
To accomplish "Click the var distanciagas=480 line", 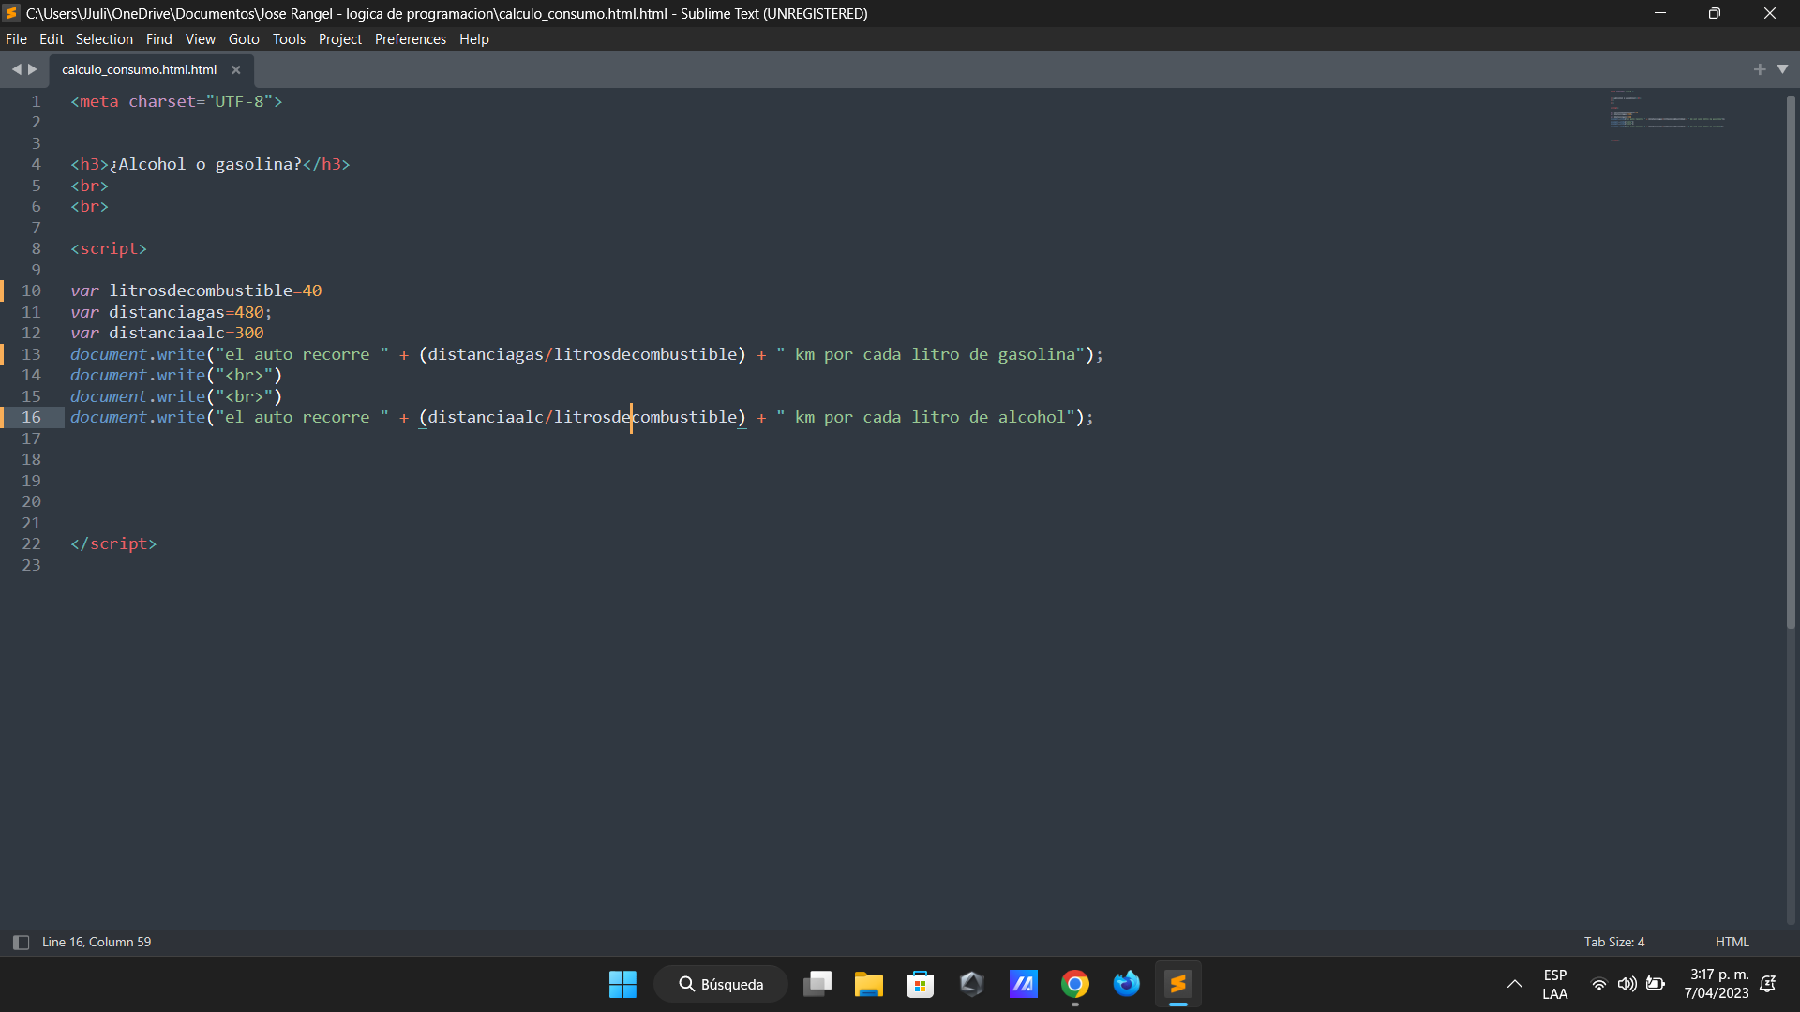I will coord(171,312).
